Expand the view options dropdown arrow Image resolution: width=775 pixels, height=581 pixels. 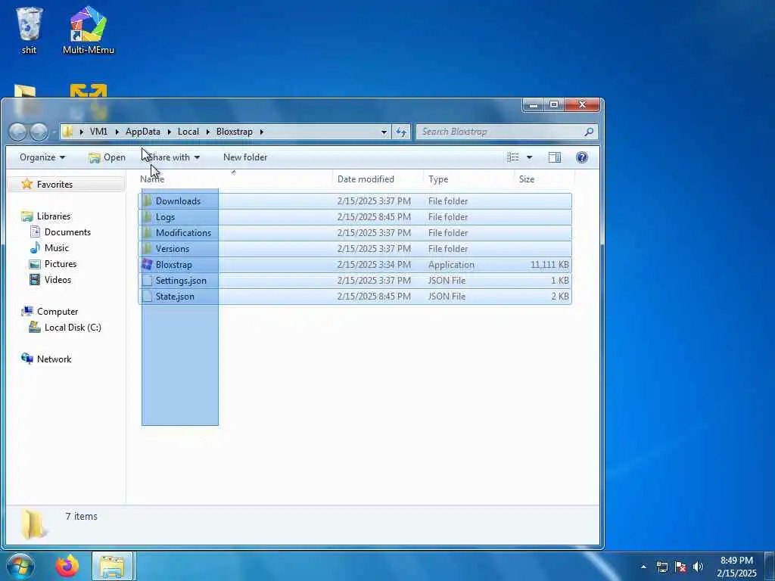[529, 157]
